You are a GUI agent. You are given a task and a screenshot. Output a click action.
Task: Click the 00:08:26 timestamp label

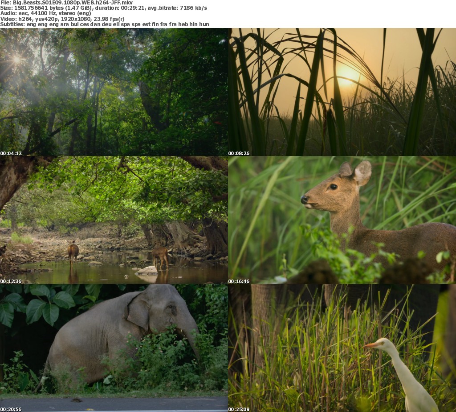tap(239, 153)
